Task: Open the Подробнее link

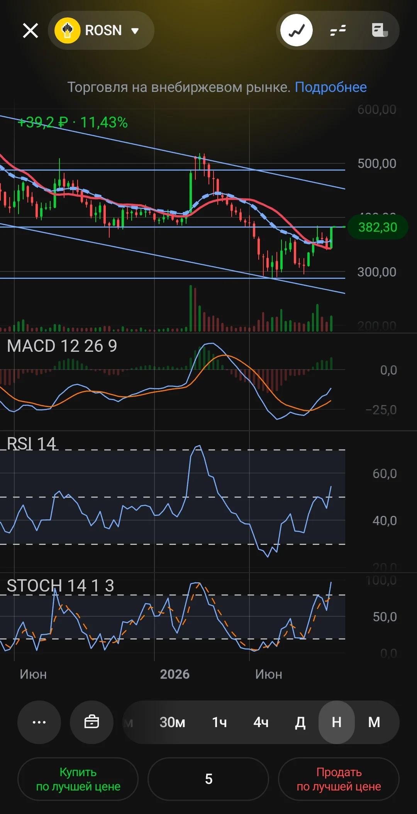Action: point(331,87)
